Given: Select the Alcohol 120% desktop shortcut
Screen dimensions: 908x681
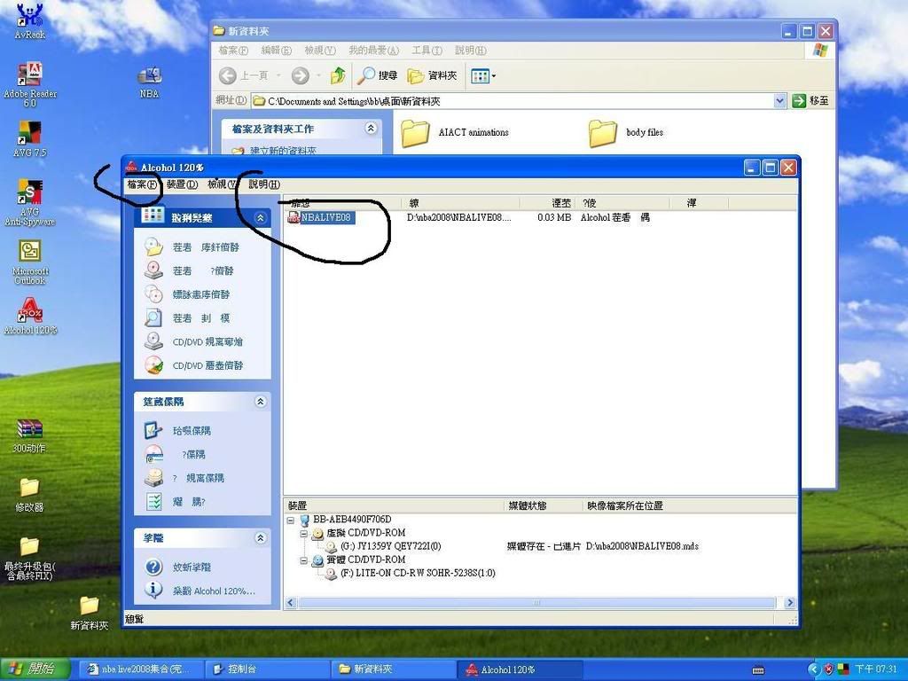Looking at the screenshot, I should pyautogui.click(x=30, y=317).
